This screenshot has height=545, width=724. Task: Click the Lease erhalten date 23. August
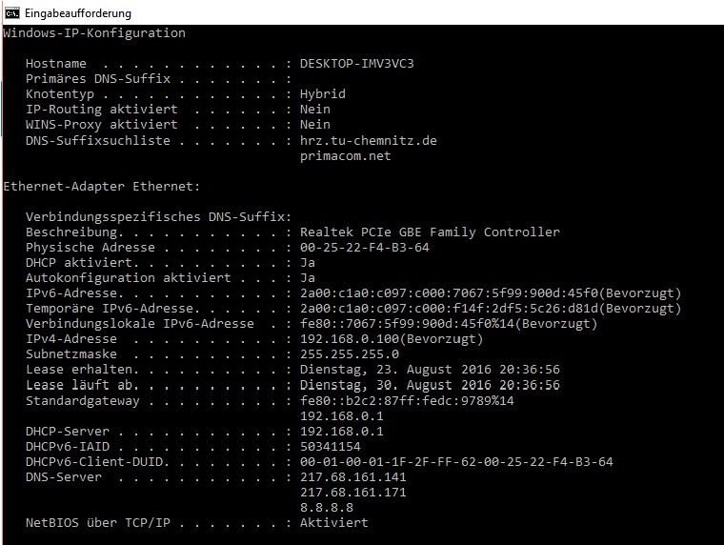coord(430,370)
